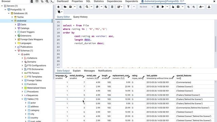The image size is (217, 122).
Task: Click the Save Data Changes icon
Action: (80, 7)
